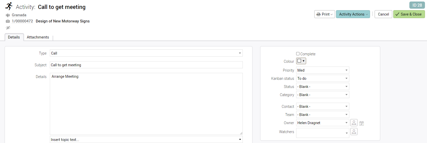Open the Kanban status dropdown
The image size is (427, 143).
click(322, 79)
